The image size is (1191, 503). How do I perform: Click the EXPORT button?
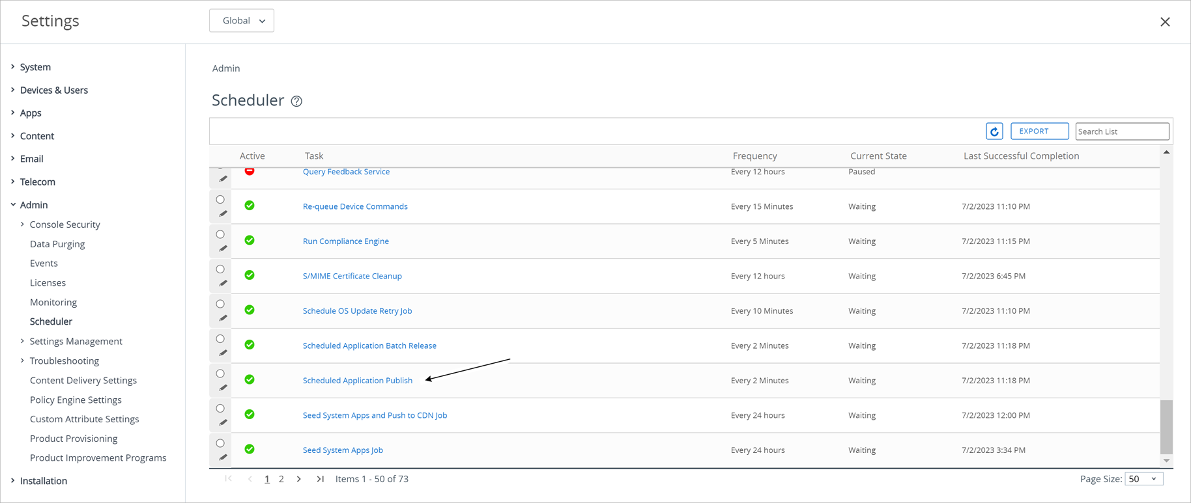pyautogui.click(x=1040, y=131)
